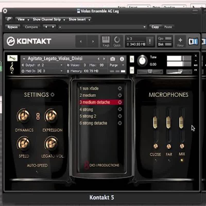Click the link chain icon in plugin header
Screen dimensions: 206x206
click(9, 19)
